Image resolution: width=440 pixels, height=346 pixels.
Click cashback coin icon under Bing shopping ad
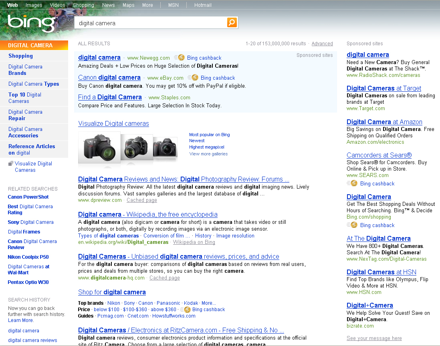[354, 225]
